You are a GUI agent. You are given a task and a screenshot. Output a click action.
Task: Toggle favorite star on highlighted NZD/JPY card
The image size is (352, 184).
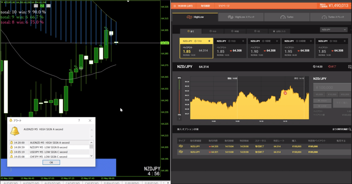209,41
